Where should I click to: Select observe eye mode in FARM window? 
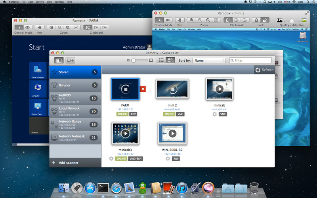[x=27, y=27]
